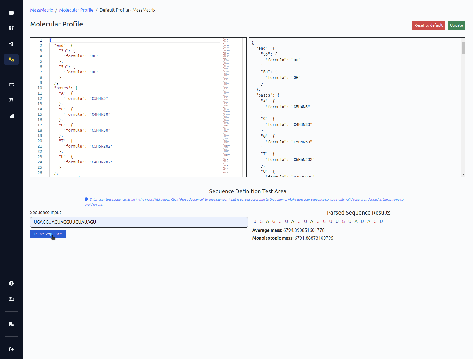This screenshot has height=359, width=473.
Task: Click the logout icon in sidebar
Action: click(x=11, y=349)
